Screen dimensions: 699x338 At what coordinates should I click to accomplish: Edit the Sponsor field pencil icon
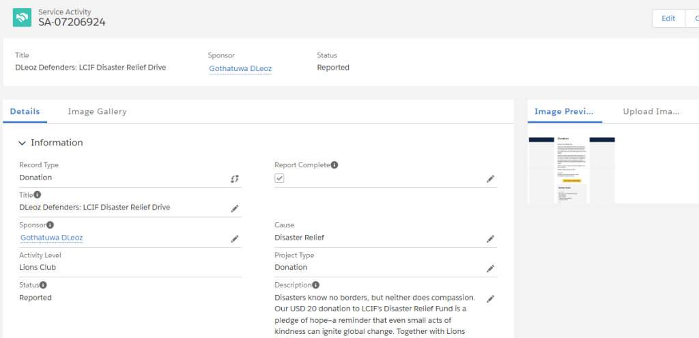tap(235, 239)
